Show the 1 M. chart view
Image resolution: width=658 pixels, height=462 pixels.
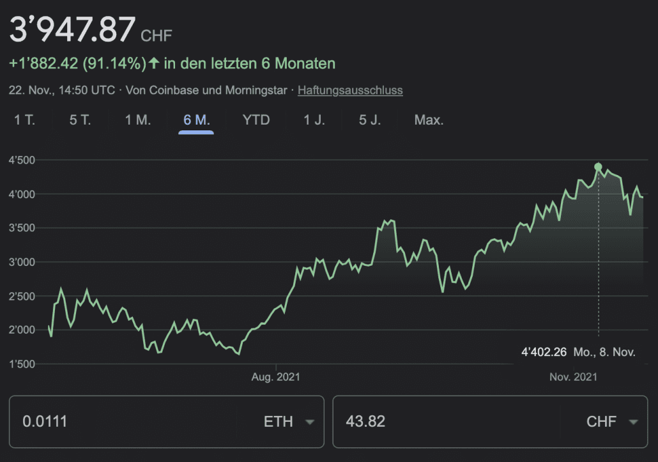(x=138, y=120)
